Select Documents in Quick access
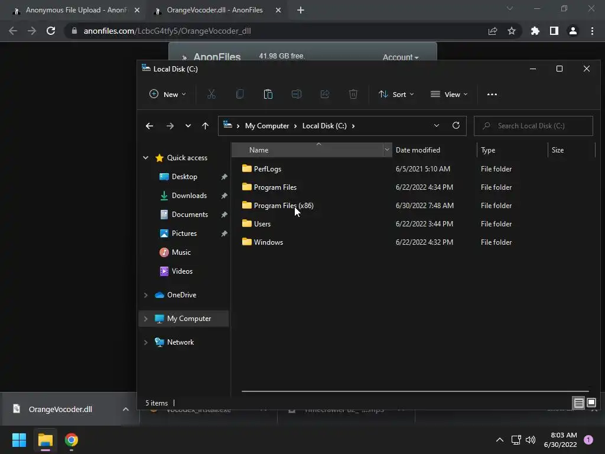 (x=190, y=214)
